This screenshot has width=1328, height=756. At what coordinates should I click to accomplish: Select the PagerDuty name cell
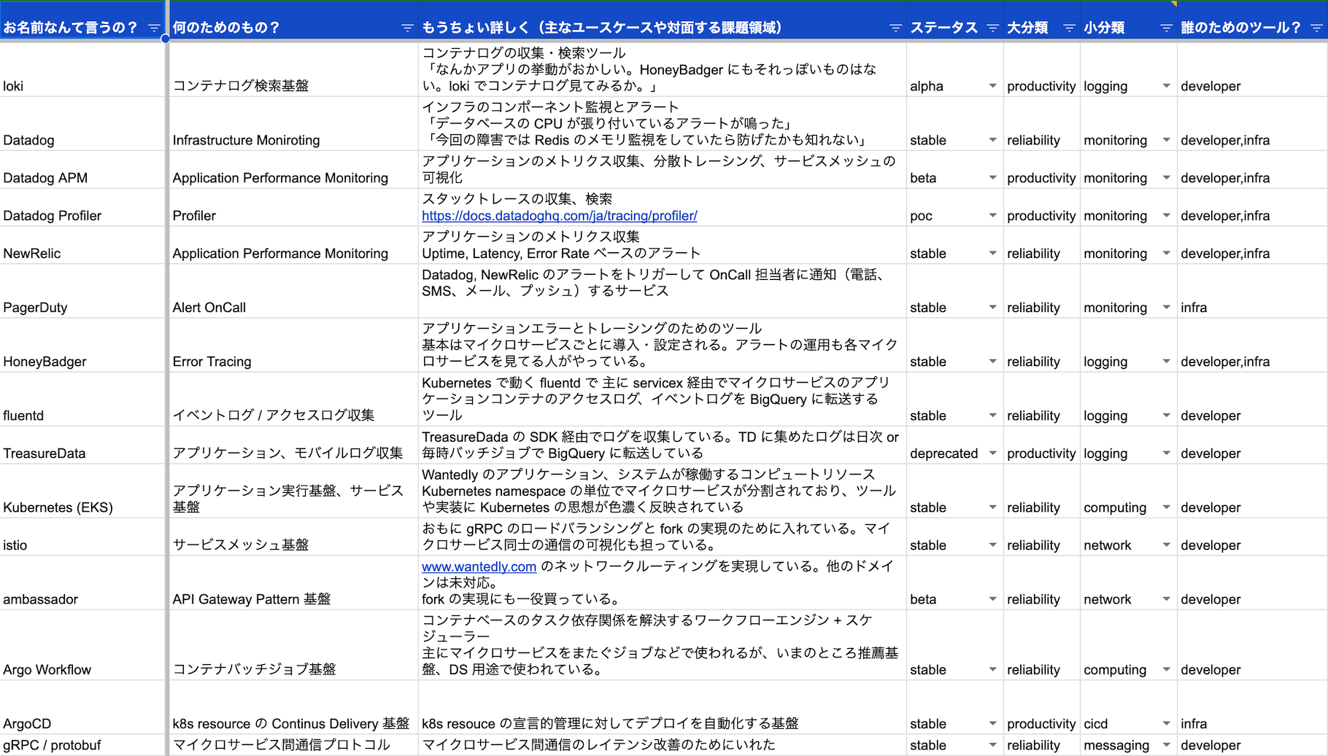(x=83, y=291)
